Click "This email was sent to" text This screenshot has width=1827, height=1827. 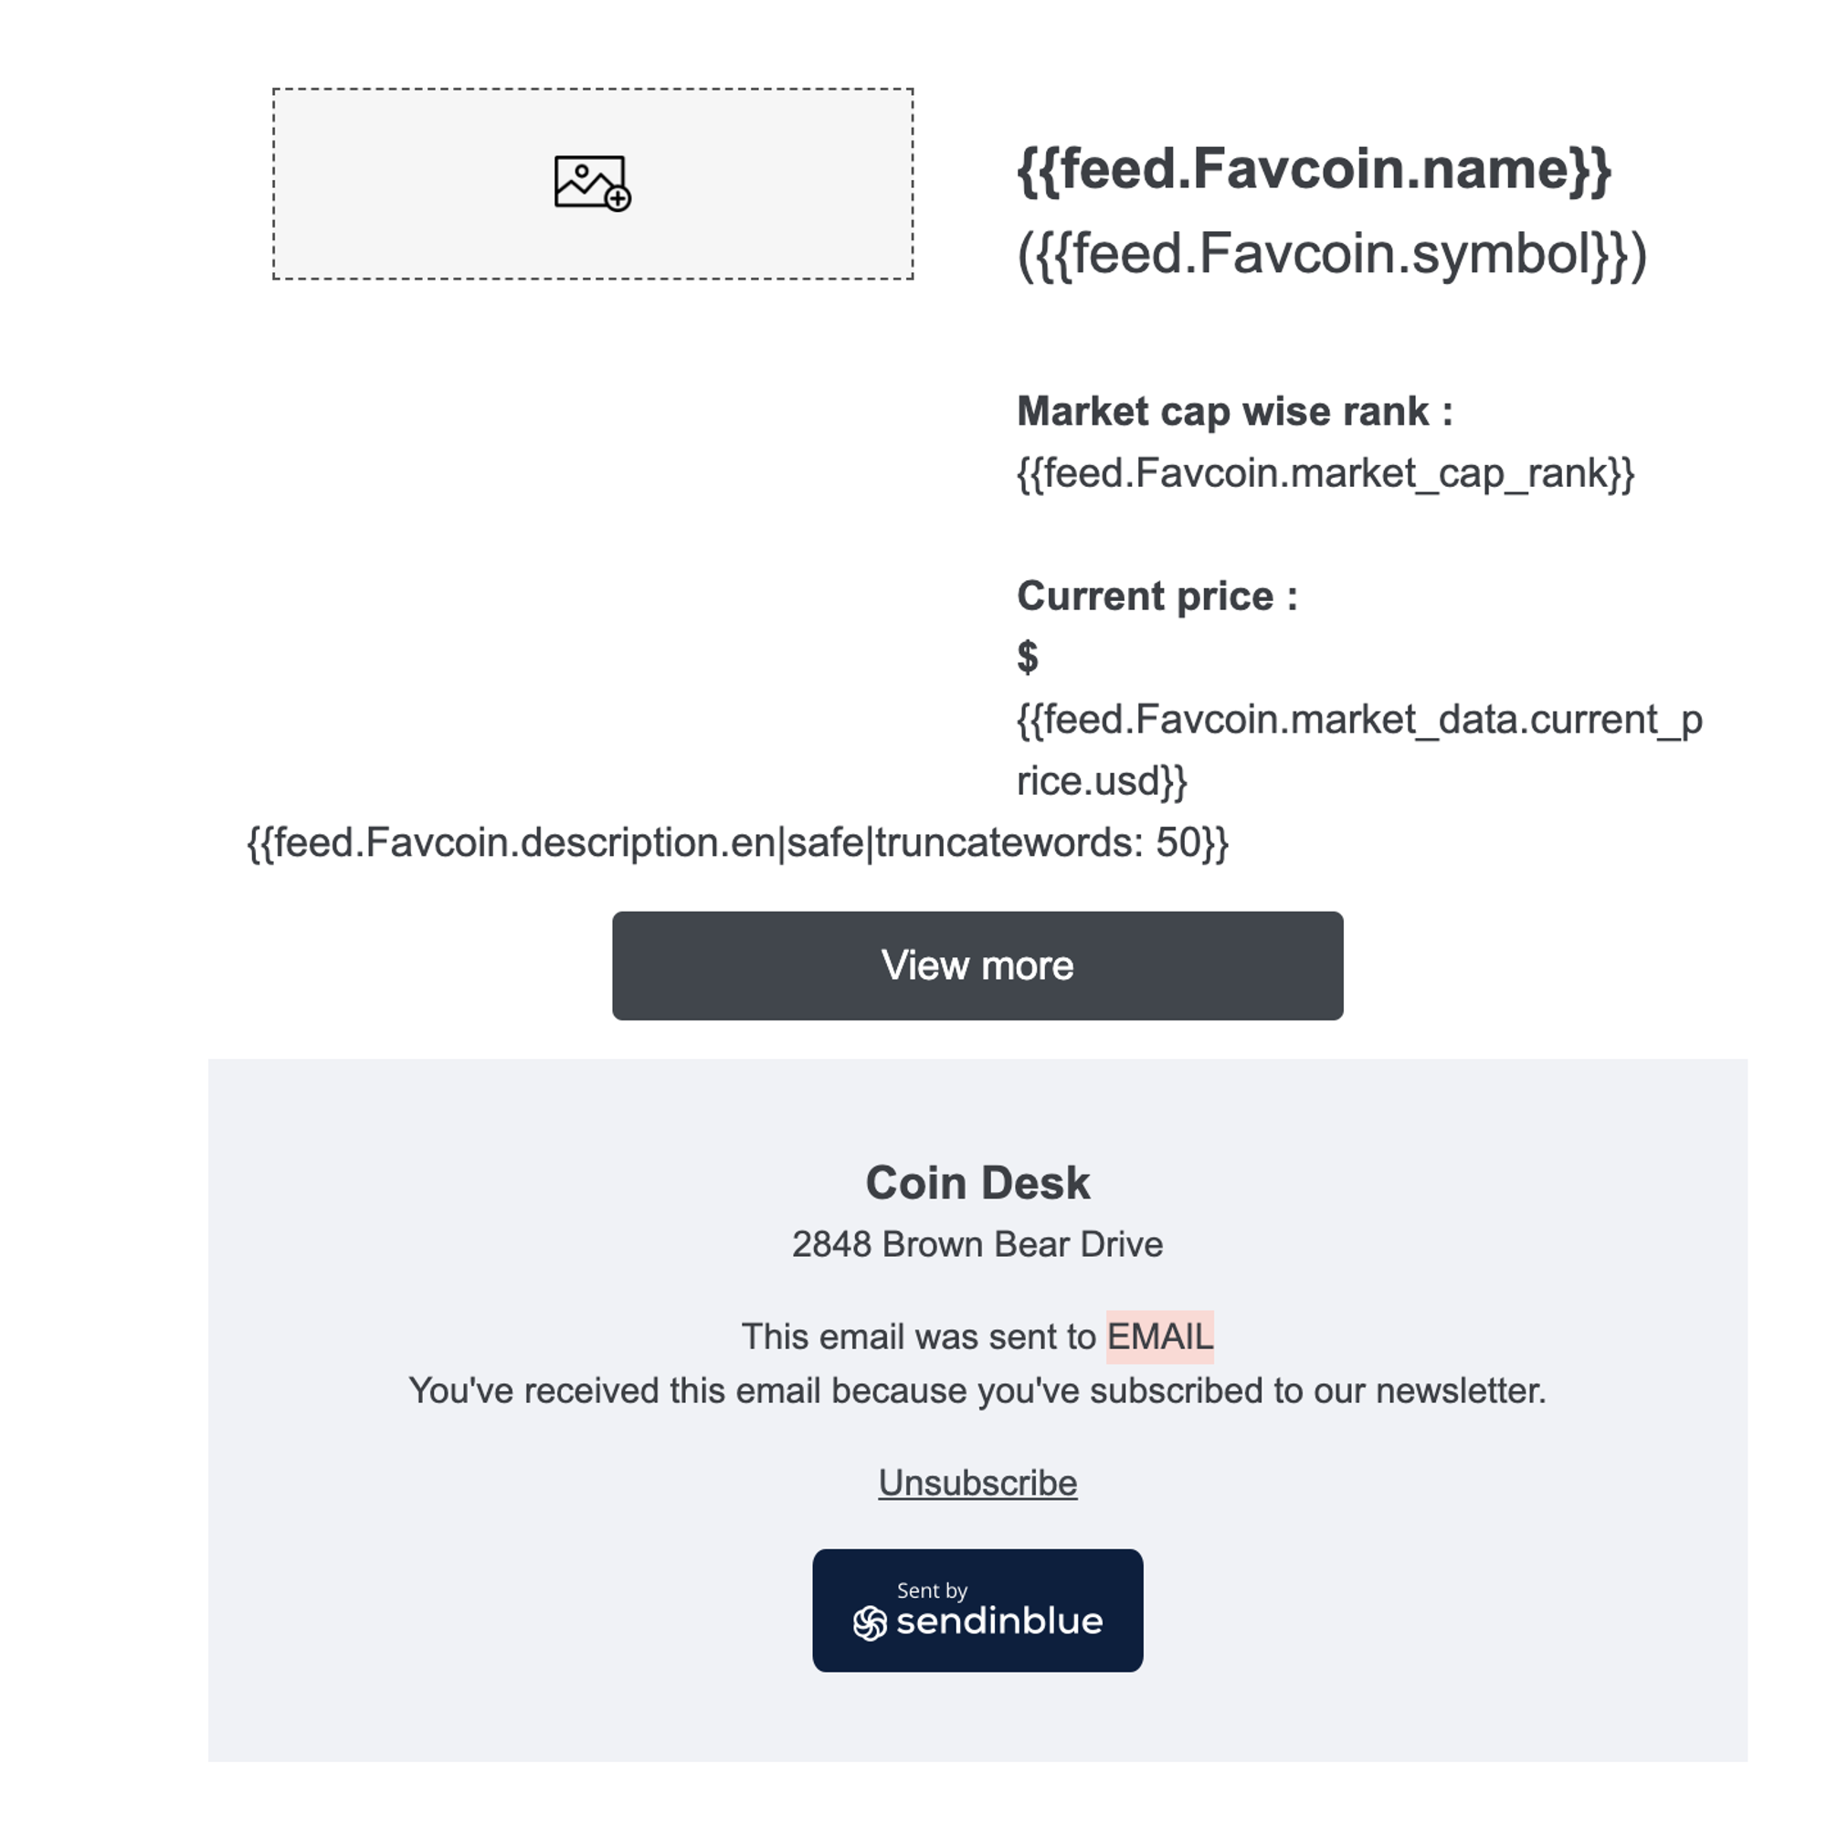tap(918, 1337)
